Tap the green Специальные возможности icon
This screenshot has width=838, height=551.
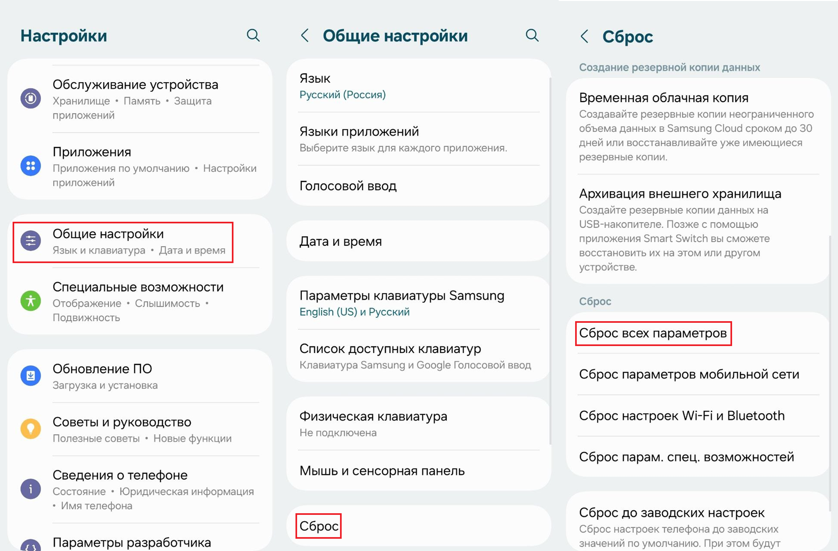[31, 301]
